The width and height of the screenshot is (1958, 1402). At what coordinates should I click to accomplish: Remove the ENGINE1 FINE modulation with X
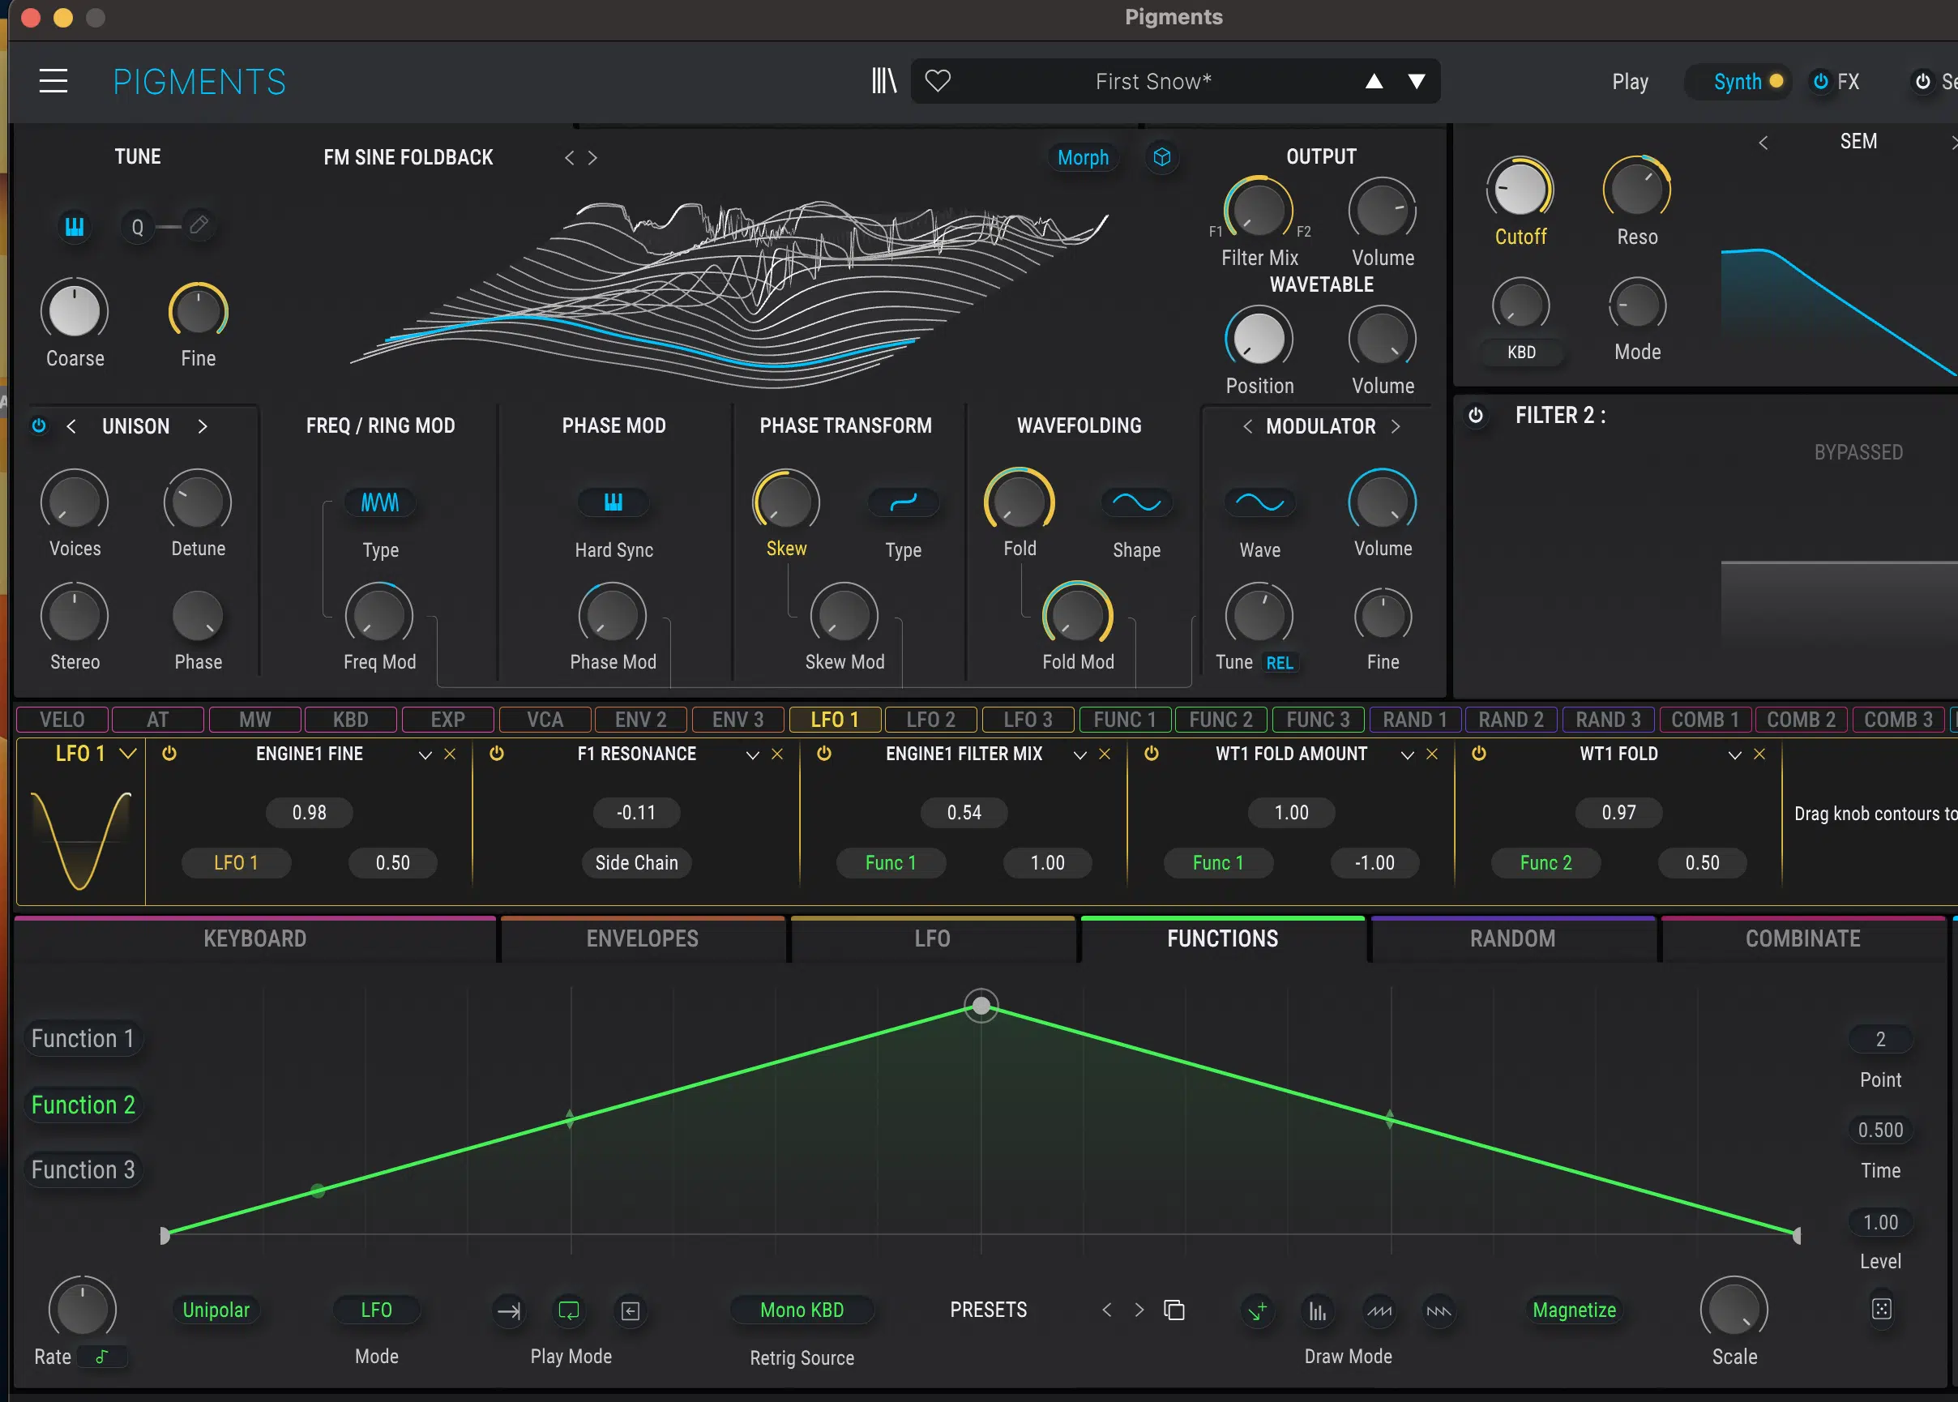click(x=450, y=754)
